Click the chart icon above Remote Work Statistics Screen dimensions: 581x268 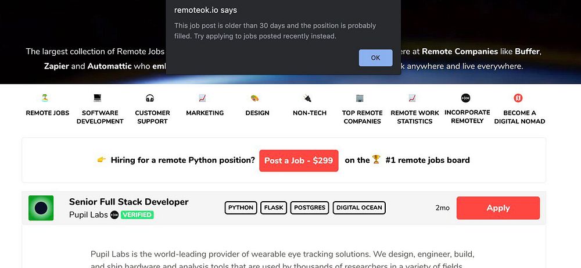412,98
